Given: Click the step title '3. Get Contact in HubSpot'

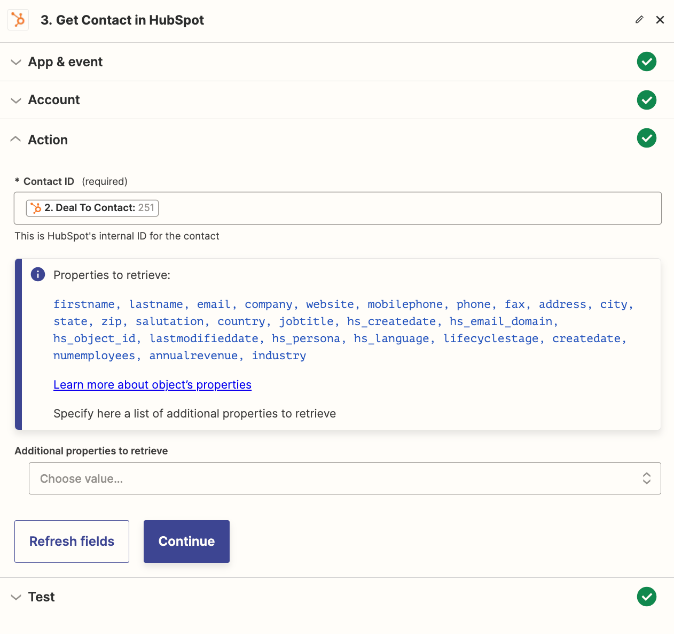Looking at the screenshot, I should tap(122, 20).
